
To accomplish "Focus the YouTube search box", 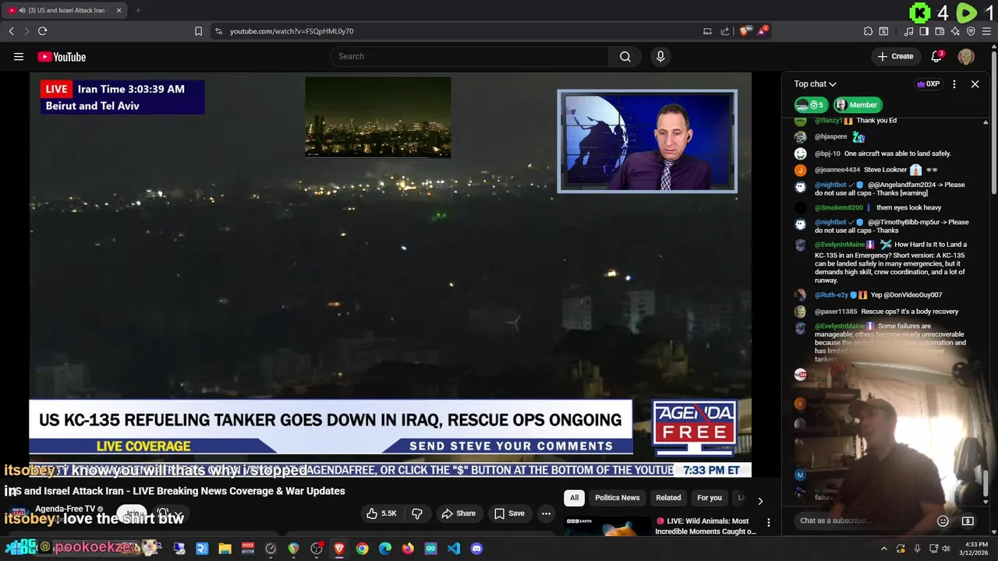I will pyautogui.click(x=470, y=56).
